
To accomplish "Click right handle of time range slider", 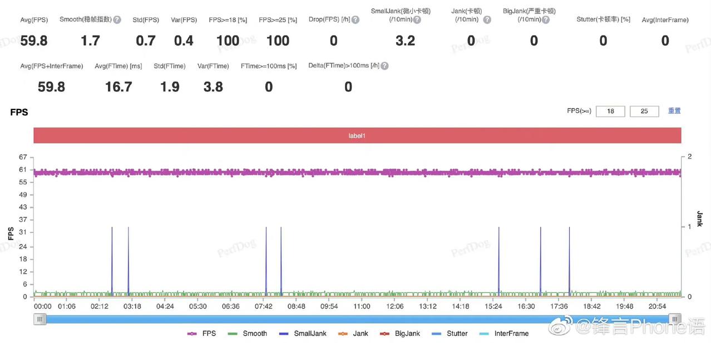I will [x=675, y=319].
